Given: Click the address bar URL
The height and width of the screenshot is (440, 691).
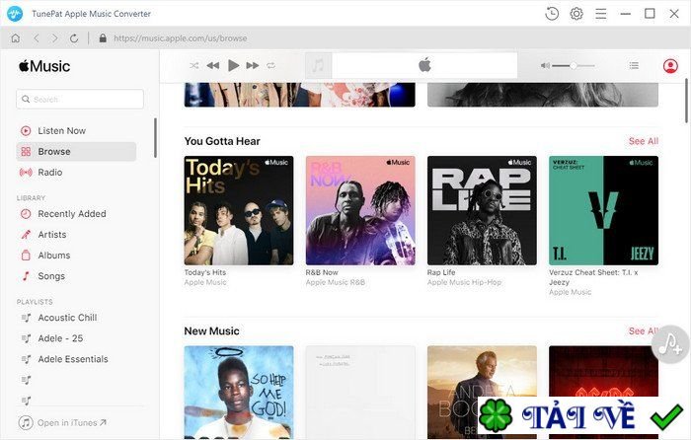Looking at the screenshot, I should coord(181,38).
